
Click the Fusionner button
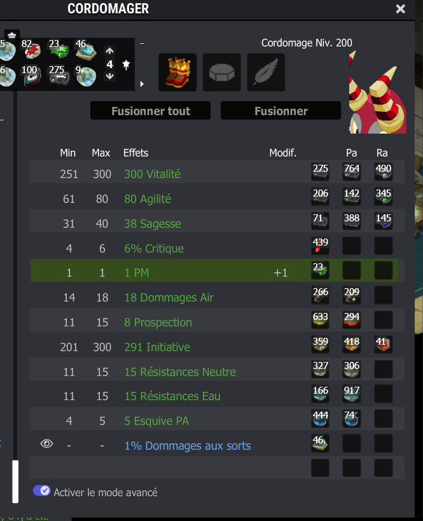tap(281, 111)
